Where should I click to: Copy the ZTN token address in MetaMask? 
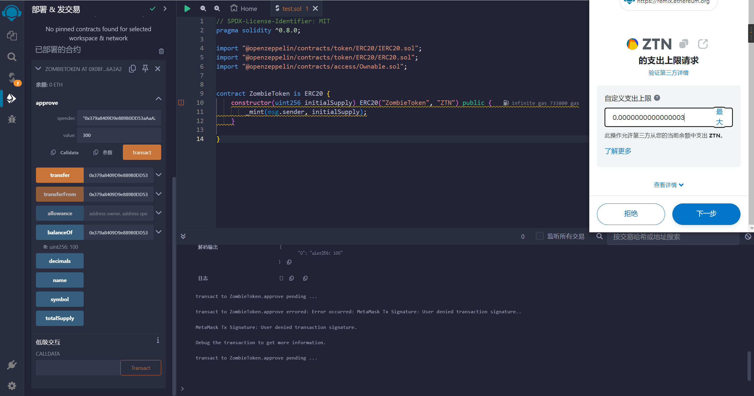tap(684, 44)
